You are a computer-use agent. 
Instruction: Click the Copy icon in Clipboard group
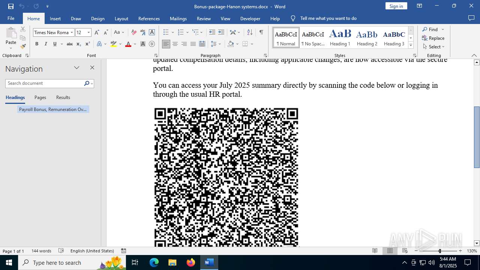[23, 38]
